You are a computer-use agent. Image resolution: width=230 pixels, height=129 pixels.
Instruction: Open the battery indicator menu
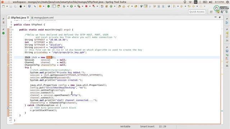205,2
